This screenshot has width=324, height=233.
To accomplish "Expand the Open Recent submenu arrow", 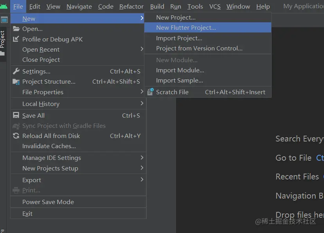I will tap(142, 49).
